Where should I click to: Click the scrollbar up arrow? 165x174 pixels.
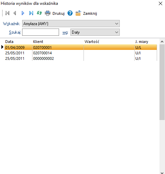point(162,42)
